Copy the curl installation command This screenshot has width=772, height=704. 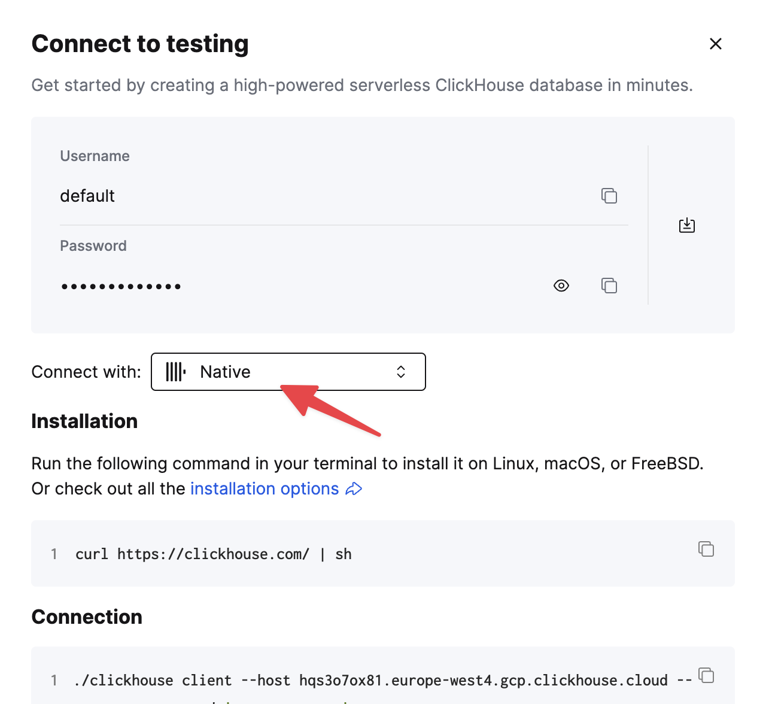(706, 549)
